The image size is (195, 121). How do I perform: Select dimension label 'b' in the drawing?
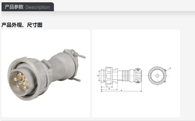pyautogui.click(x=109, y=89)
